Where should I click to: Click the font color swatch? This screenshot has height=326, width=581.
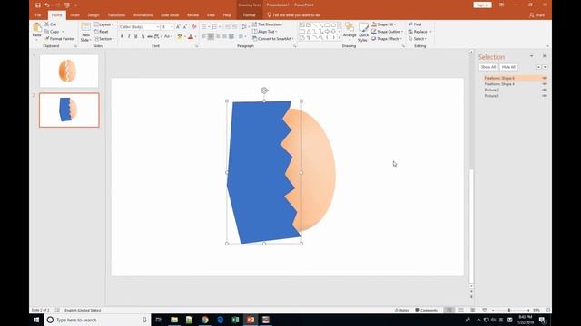pos(191,36)
